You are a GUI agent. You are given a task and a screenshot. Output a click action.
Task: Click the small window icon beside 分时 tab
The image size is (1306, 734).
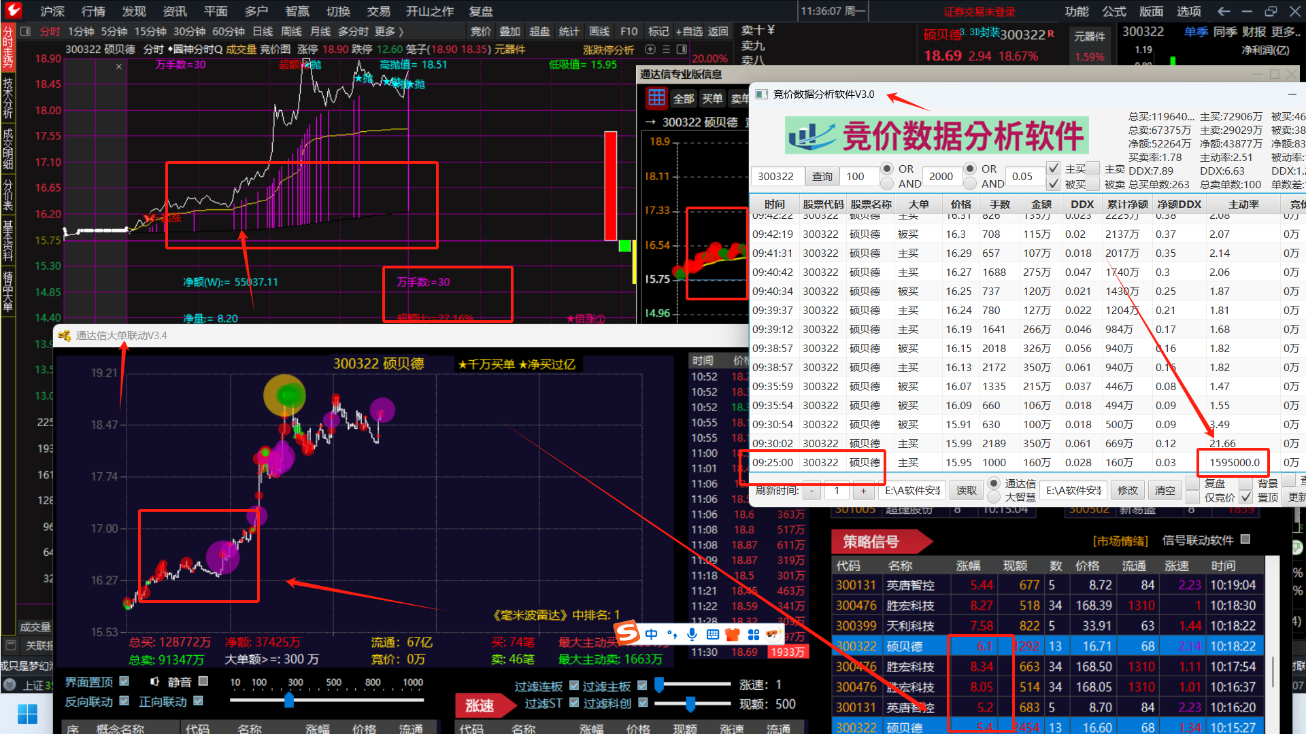coord(26,31)
